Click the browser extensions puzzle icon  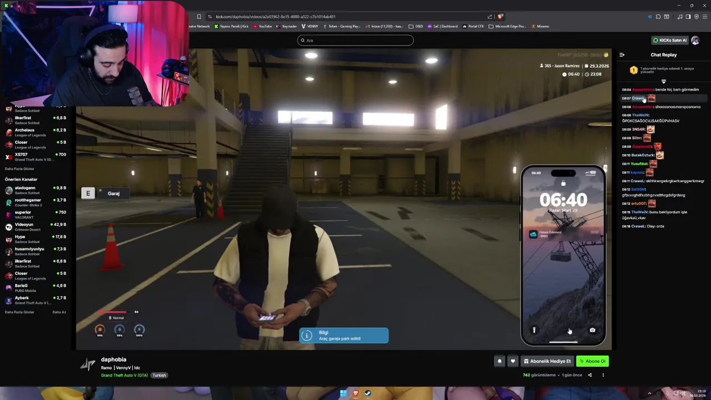(x=658, y=17)
